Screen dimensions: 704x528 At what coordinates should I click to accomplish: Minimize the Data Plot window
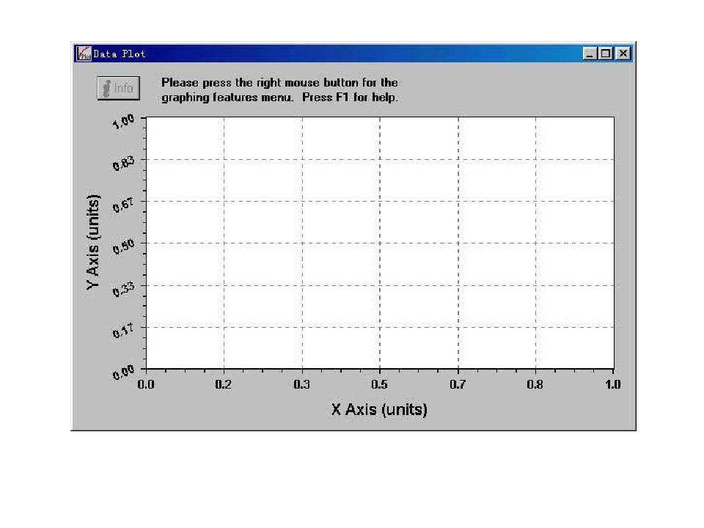591,54
